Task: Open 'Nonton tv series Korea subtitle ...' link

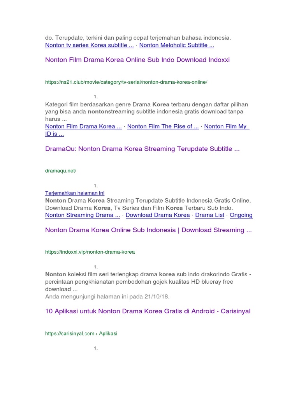Action: [x=90, y=45]
